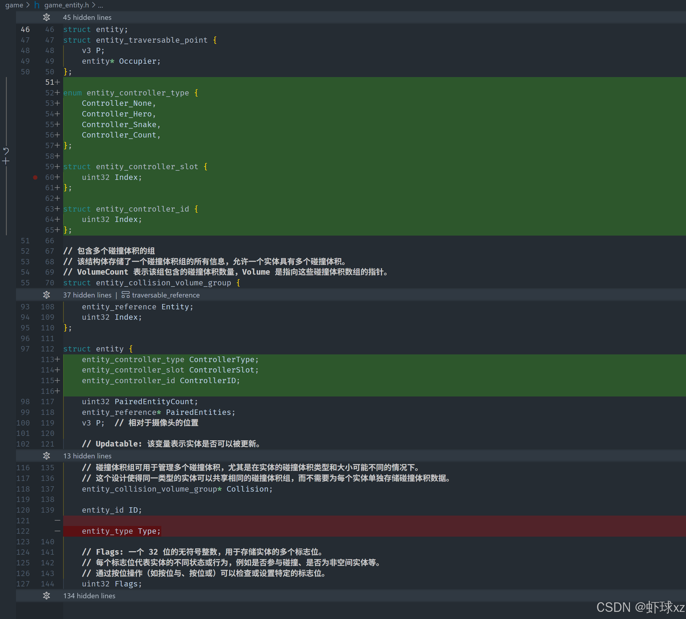
Task: Expand the '134 hidden lines' region
Action: tap(89, 596)
